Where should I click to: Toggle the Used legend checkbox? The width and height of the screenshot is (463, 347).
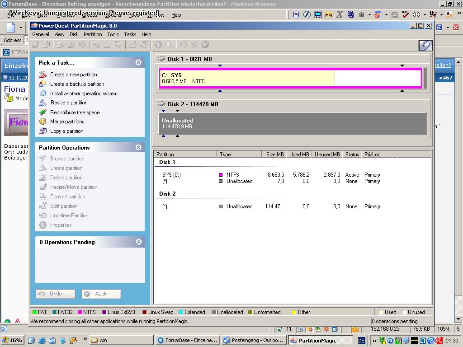381,312
